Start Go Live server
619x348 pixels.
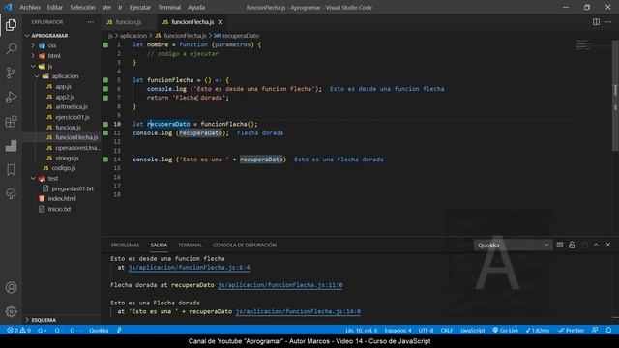(505, 331)
